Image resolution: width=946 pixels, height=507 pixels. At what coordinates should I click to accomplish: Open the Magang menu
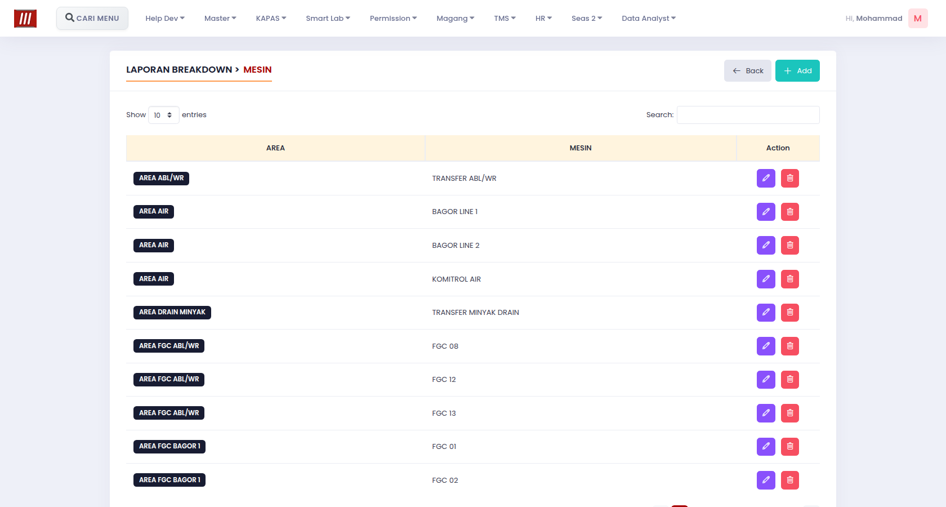point(455,19)
